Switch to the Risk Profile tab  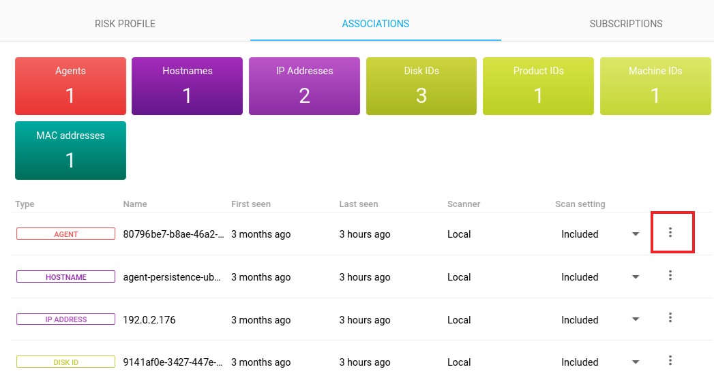click(125, 24)
